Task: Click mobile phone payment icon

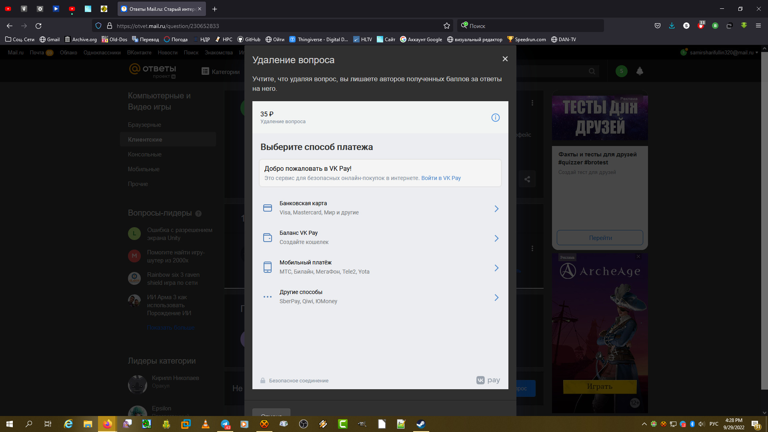Action: 268,267
